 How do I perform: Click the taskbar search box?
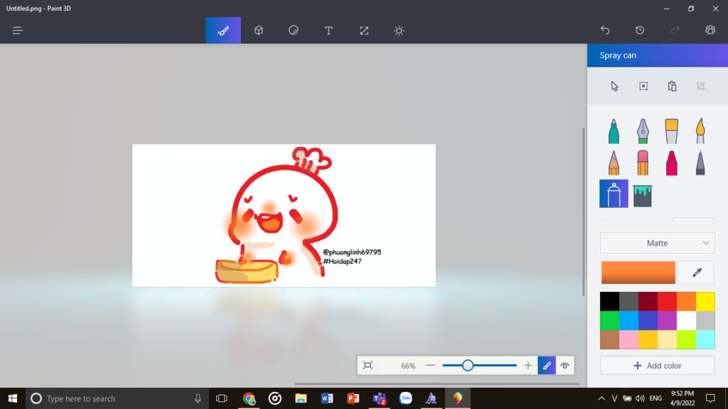click(x=117, y=398)
